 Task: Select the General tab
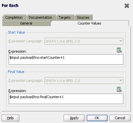click(26, 23)
